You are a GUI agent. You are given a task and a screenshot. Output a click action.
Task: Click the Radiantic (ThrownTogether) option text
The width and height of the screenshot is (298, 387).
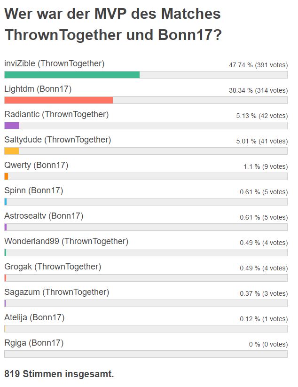(56, 114)
